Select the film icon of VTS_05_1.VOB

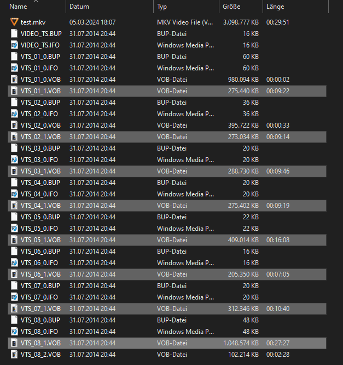click(14, 240)
